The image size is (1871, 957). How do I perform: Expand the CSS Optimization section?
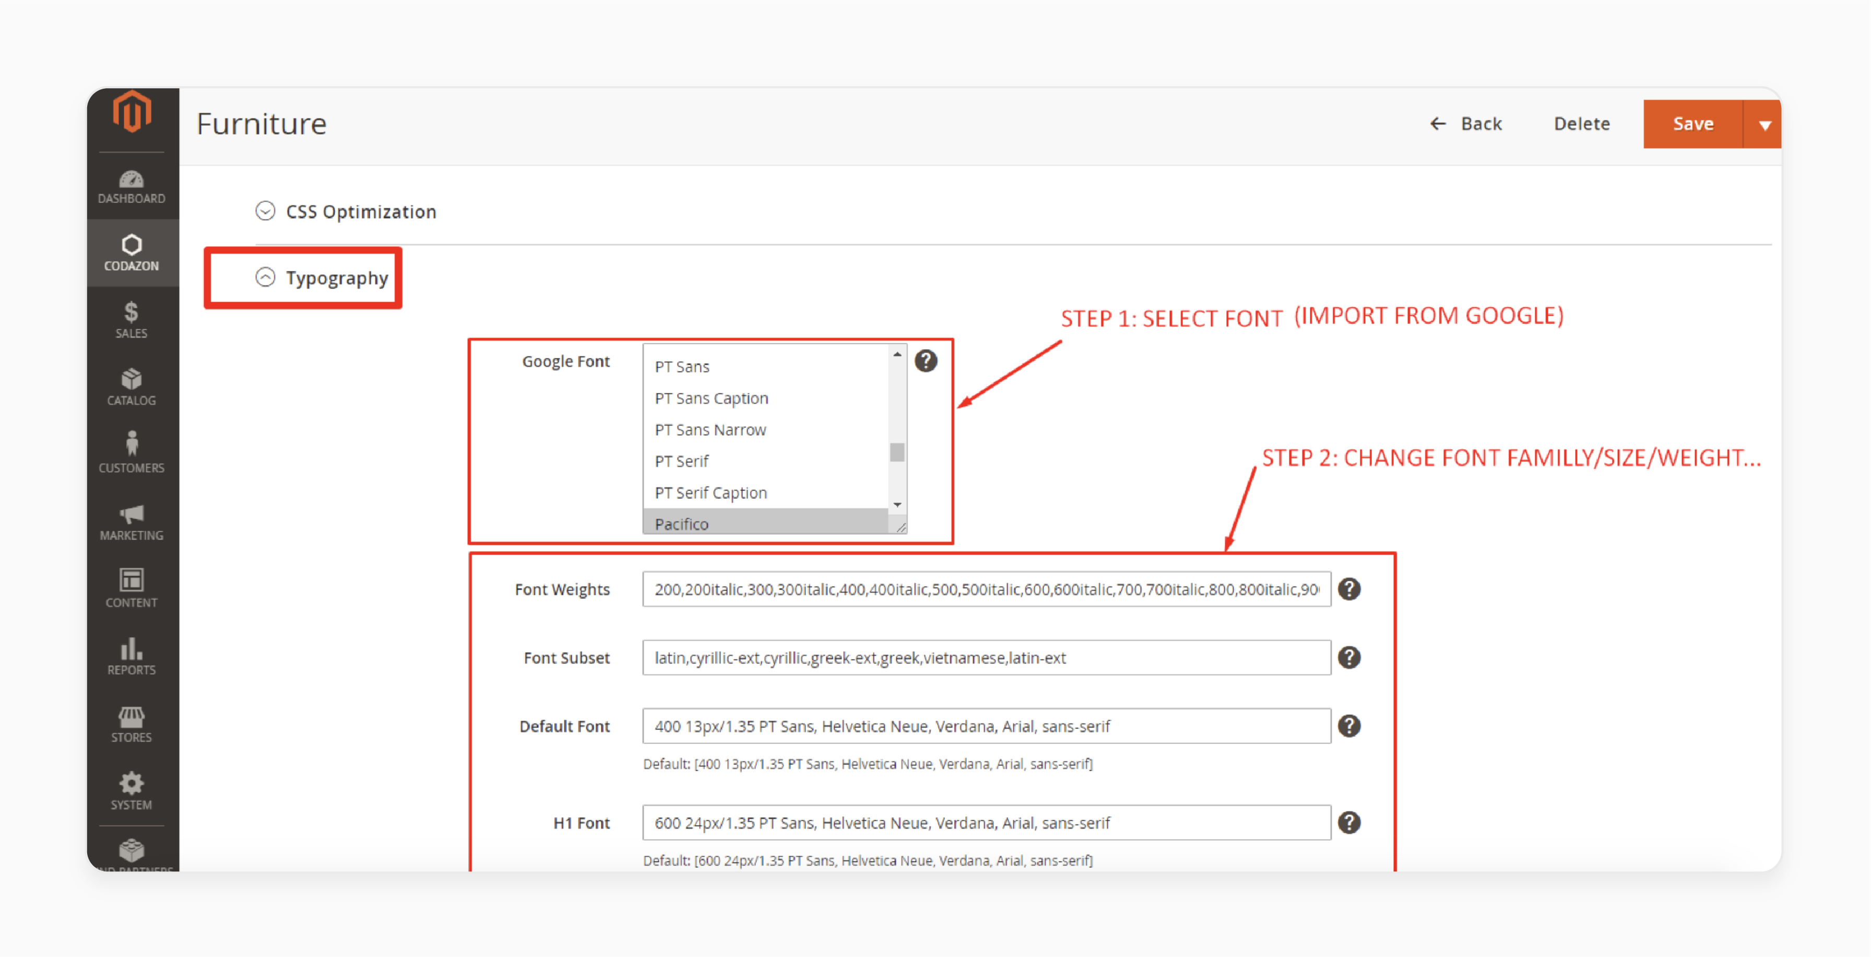tap(346, 211)
